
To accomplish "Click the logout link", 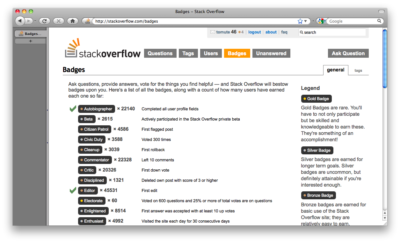I will (255, 32).
